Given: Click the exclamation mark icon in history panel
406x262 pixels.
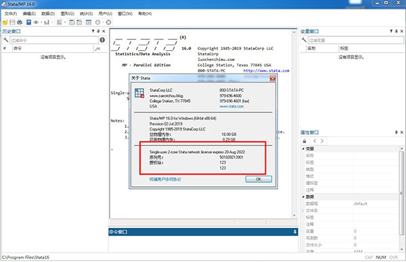Looking at the screenshot, I should pyautogui.click(x=102, y=40).
